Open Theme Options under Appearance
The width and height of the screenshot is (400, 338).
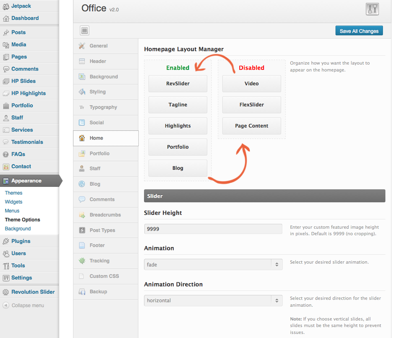pos(22,220)
